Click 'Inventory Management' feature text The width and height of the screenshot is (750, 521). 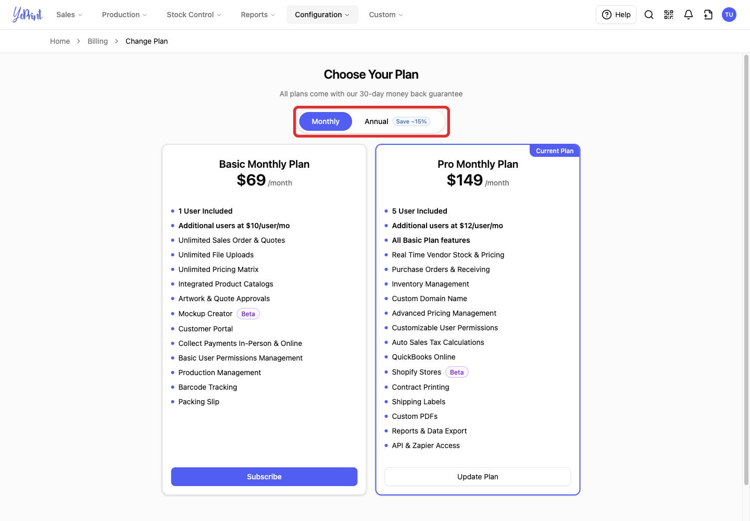[x=430, y=284]
